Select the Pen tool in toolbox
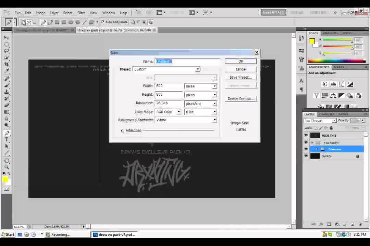Image resolution: width=370 pixels, height=246 pixels. pos(7,133)
